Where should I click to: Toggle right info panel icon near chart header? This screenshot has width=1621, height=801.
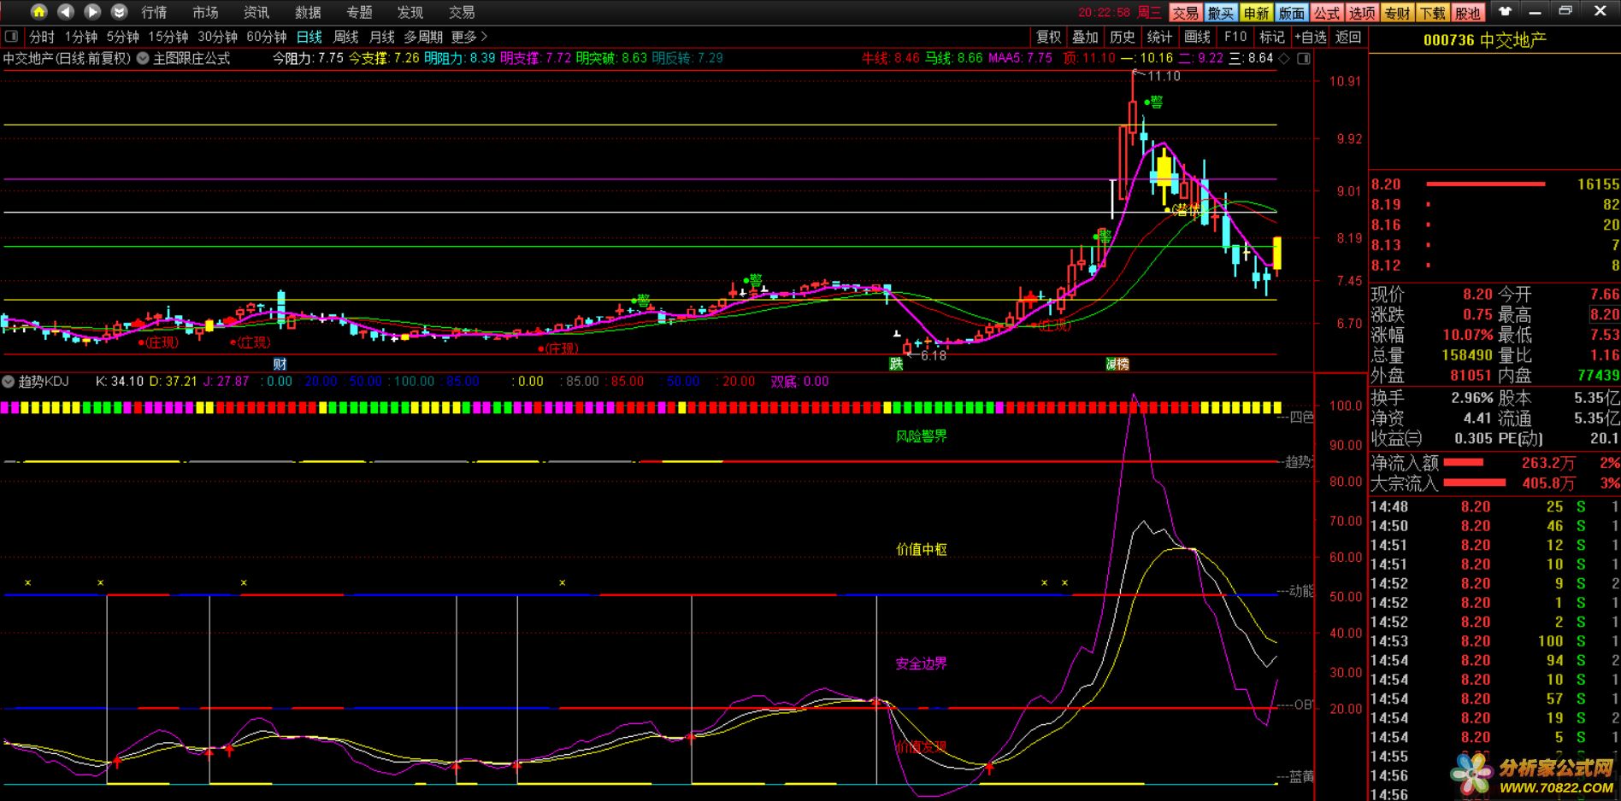pyautogui.click(x=1304, y=58)
